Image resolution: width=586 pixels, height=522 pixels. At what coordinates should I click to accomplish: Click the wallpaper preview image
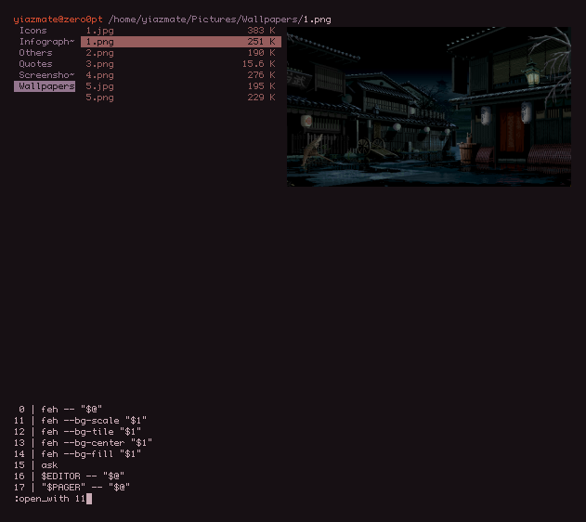coord(428,106)
